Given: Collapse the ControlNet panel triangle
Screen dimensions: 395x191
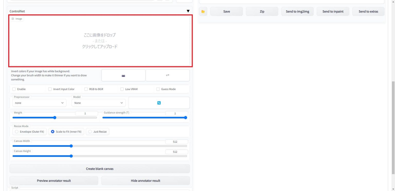Looking at the screenshot, I should point(188,11).
